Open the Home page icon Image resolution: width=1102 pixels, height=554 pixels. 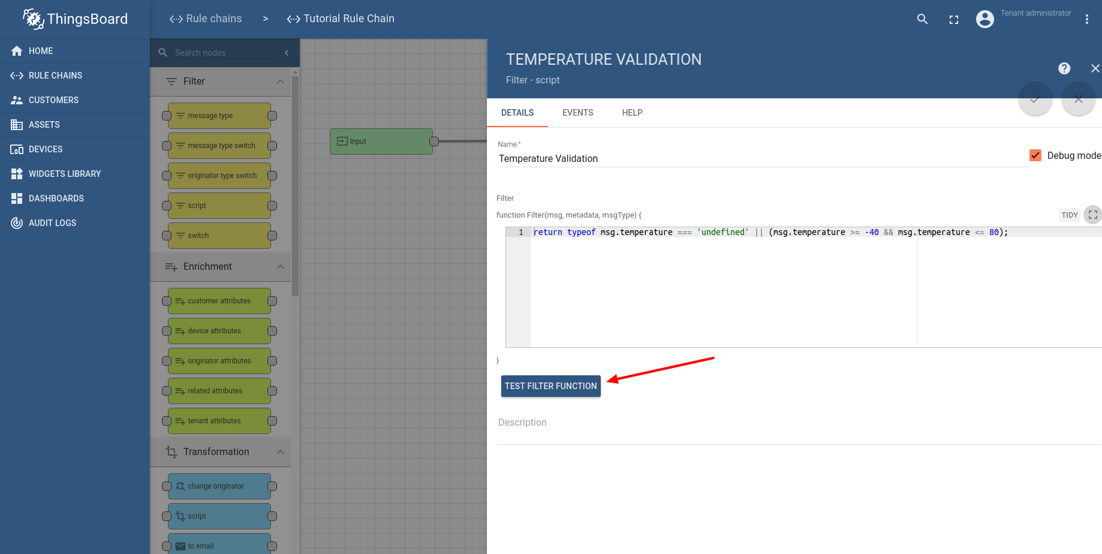click(17, 51)
